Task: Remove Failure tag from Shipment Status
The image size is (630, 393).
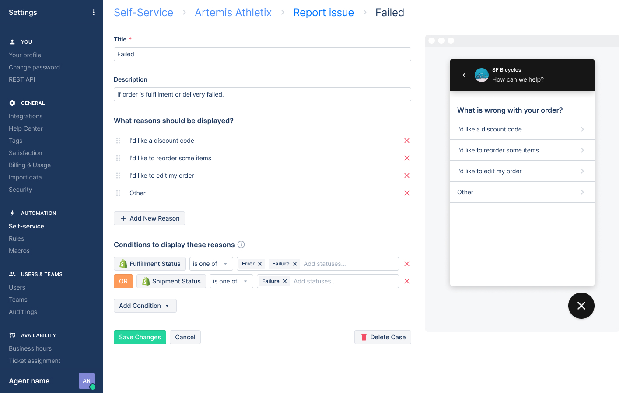Action: (x=285, y=281)
